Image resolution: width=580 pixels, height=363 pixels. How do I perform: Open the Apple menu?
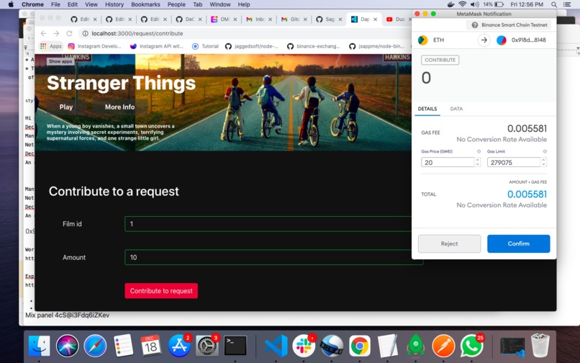11,4
